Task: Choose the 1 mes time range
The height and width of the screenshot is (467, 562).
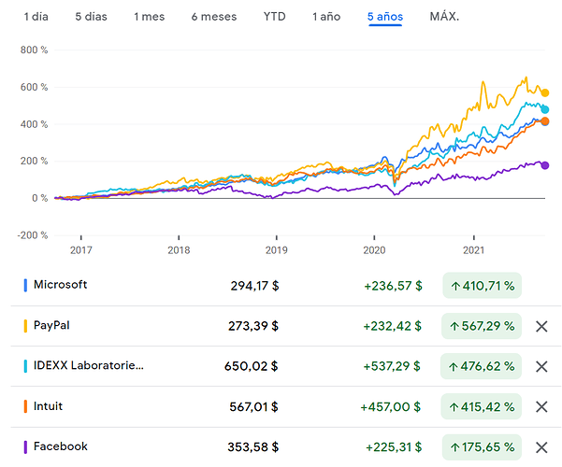Action: pyautogui.click(x=149, y=17)
